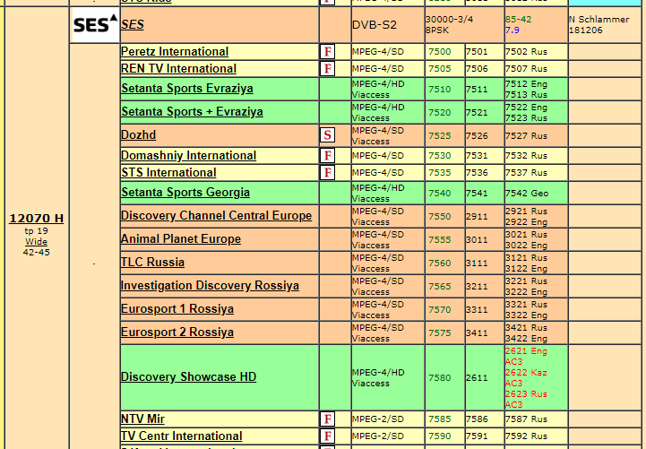
Task: Click SID 7575 for Eurosport 2 Rossiya
Action: (440, 333)
